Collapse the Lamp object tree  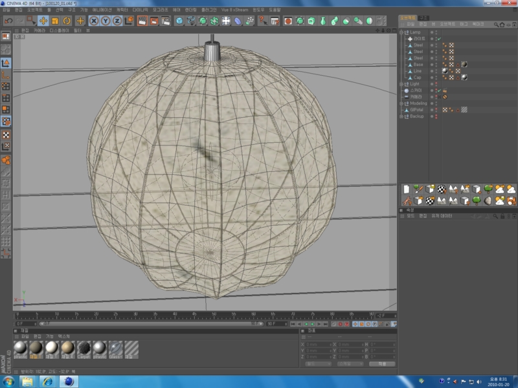(x=401, y=32)
